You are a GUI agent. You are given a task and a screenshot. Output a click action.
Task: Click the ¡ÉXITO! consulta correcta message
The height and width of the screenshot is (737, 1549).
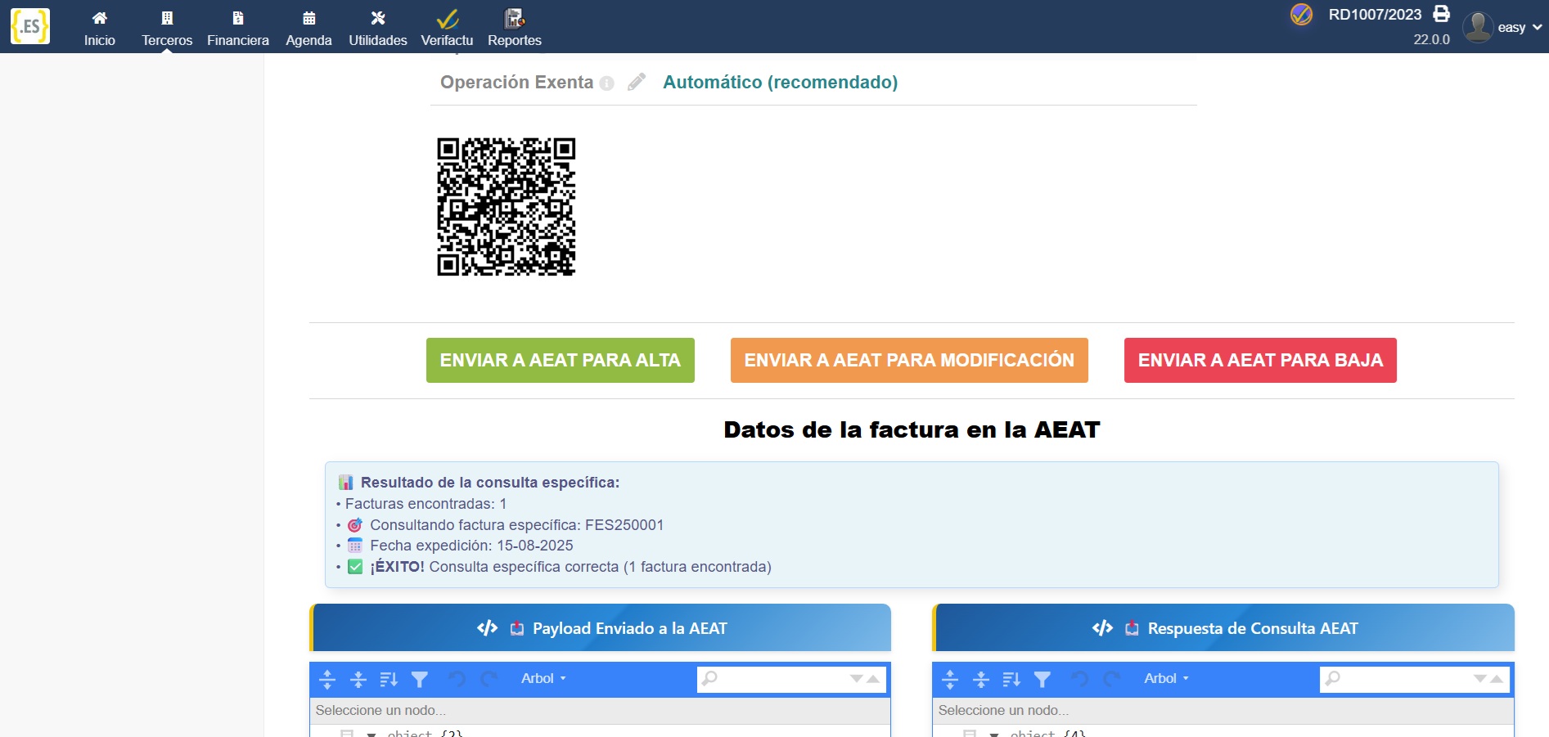(x=570, y=567)
